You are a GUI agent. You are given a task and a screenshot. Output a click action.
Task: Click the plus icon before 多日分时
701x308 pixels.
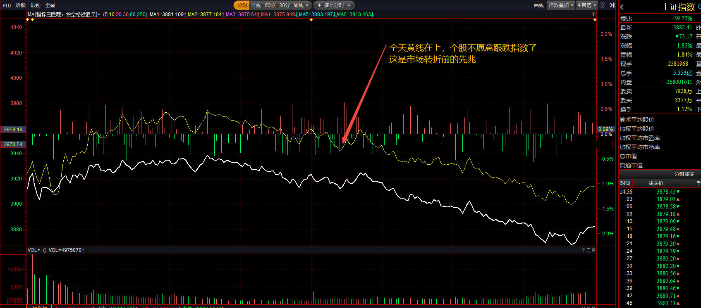(x=319, y=5)
